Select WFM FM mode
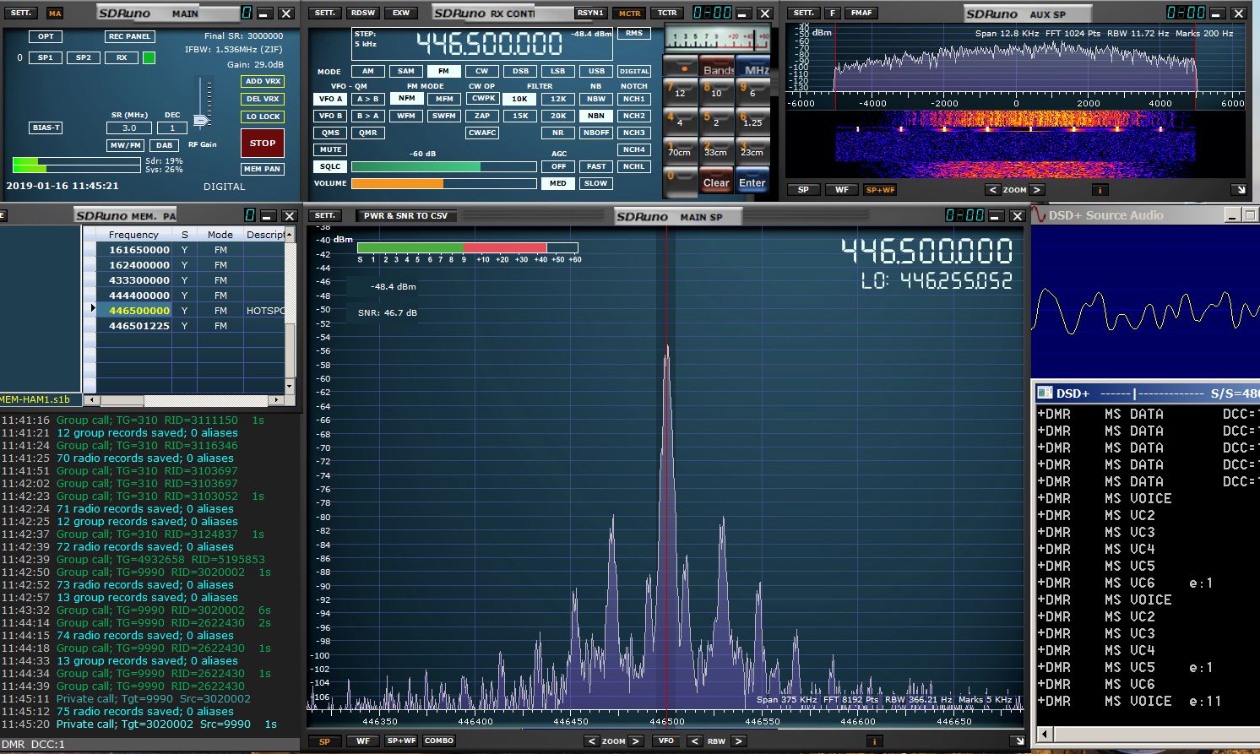Viewport: 1260px width, 754px height. (x=406, y=116)
